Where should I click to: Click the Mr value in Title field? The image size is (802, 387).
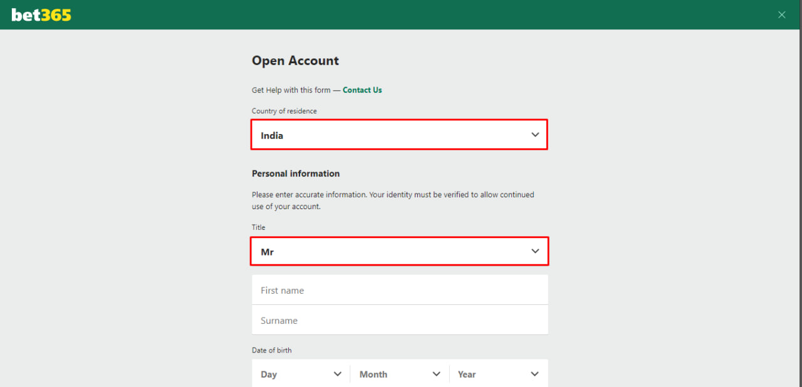coord(268,252)
